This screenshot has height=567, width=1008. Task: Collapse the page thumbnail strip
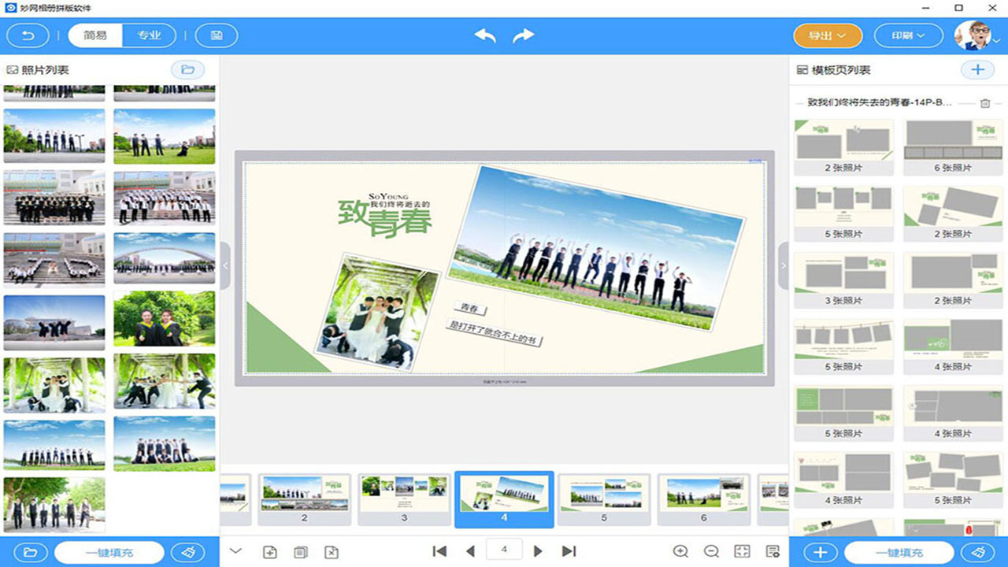pos(235,551)
